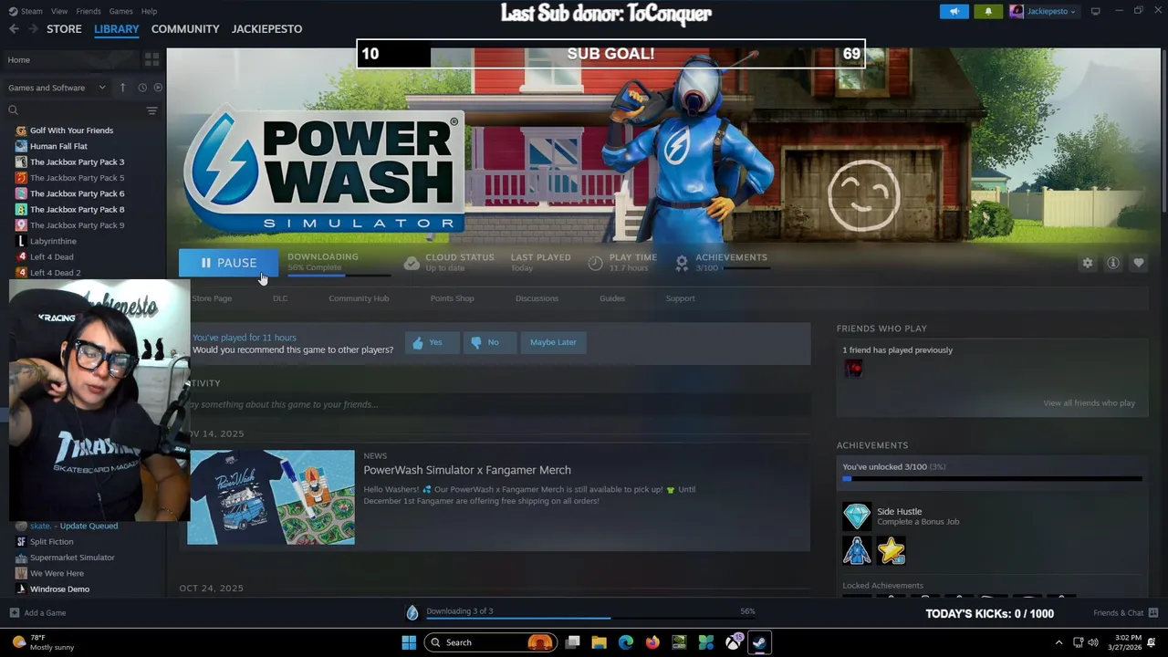Open the Points Shop link
1168x657 pixels.
click(x=452, y=298)
